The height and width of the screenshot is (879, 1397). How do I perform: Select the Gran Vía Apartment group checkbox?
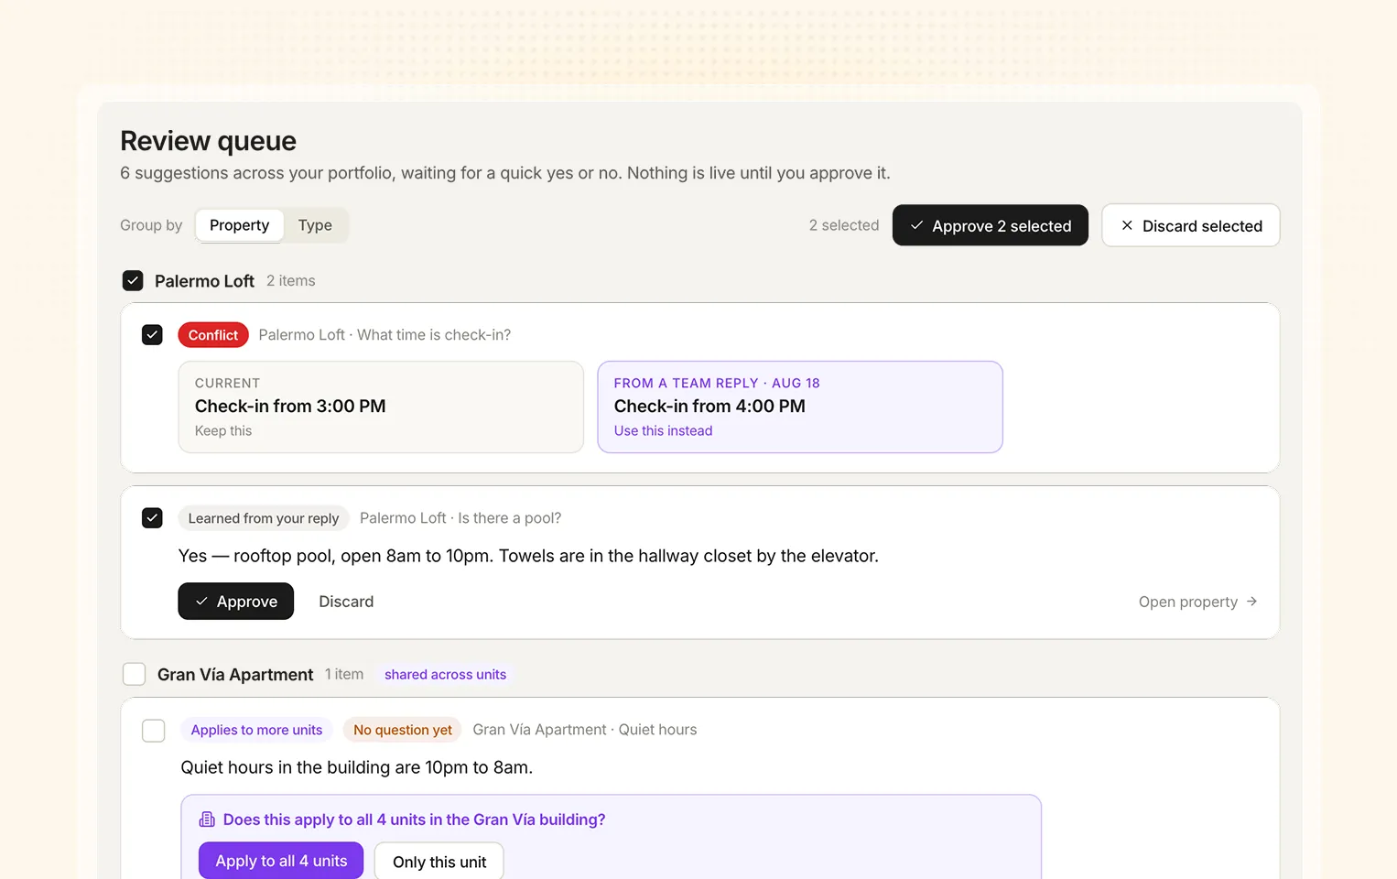(x=135, y=675)
